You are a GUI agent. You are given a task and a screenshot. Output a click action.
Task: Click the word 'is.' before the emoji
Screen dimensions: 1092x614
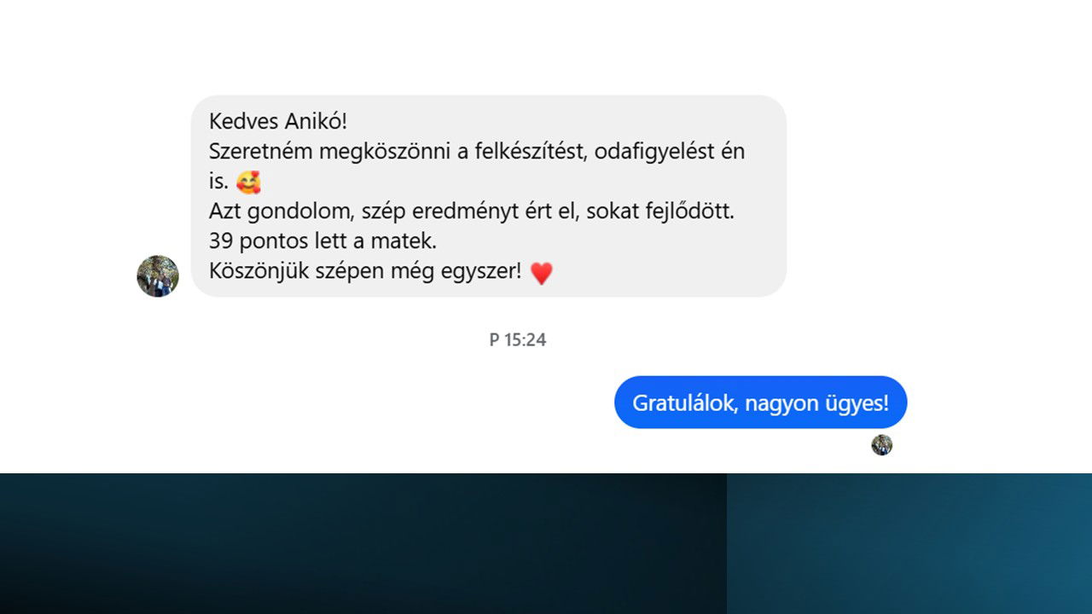click(x=218, y=182)
